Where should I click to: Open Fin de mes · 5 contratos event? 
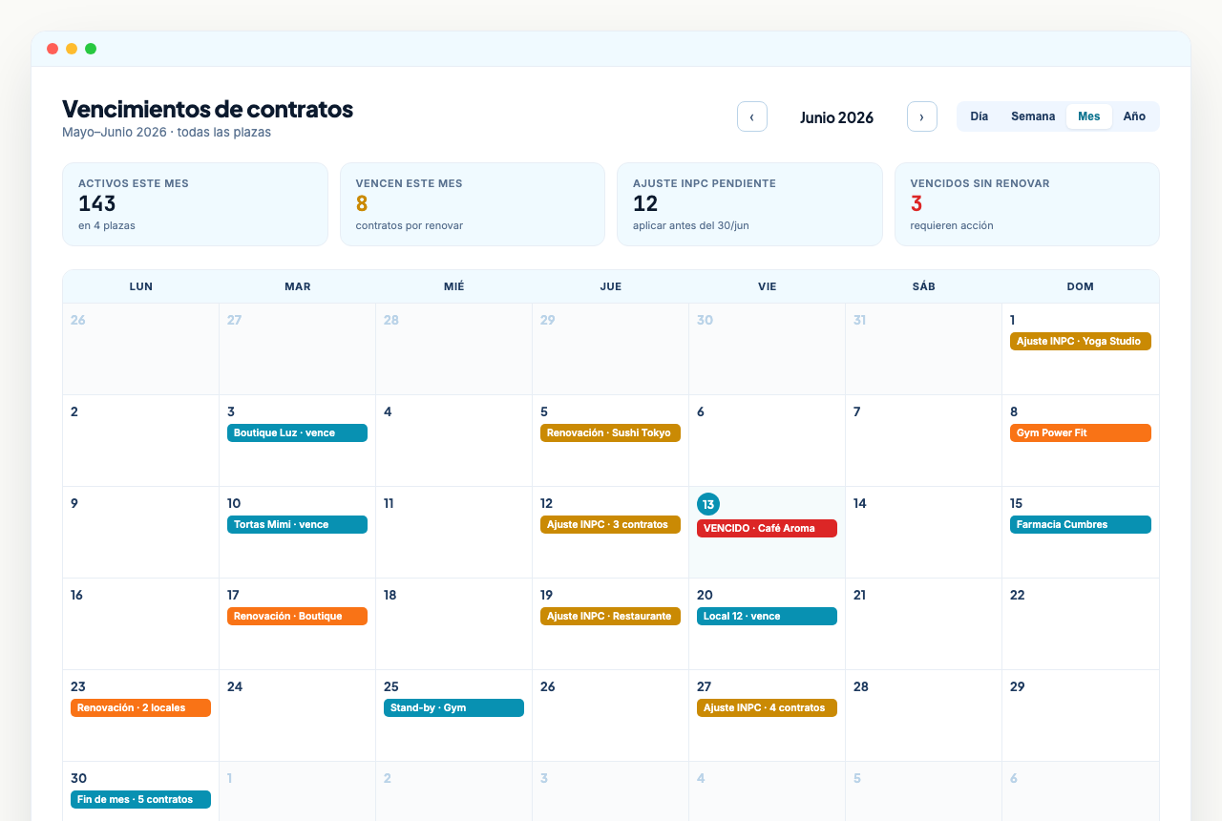coord(140,799)
